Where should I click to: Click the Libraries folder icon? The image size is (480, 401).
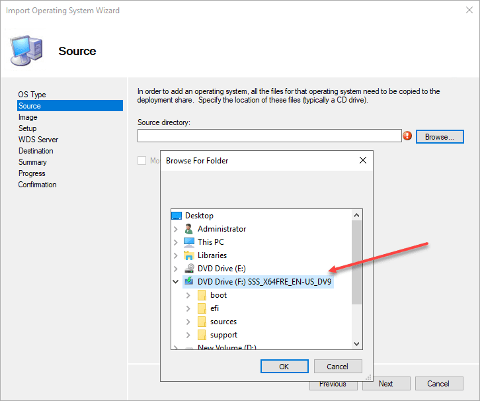pos(189,255)
